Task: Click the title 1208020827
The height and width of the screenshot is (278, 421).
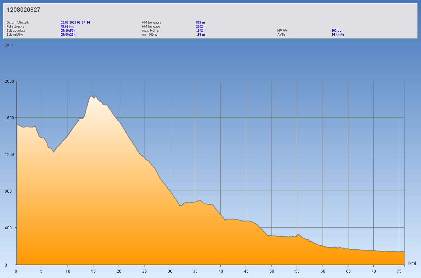Action: tap(24, 10)
